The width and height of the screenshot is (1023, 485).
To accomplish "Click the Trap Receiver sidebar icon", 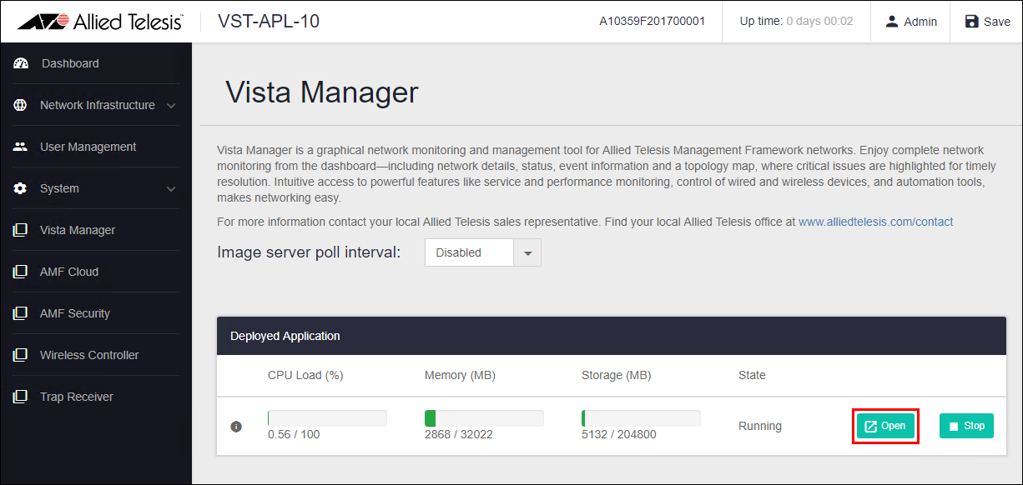I will pyautogui.click(x=21, y=397).
